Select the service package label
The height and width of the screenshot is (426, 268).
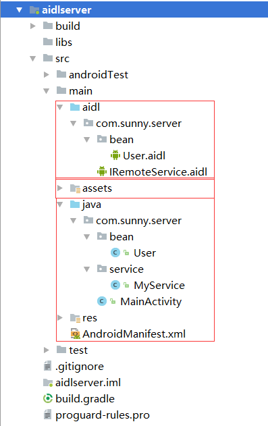click(126, 269)
